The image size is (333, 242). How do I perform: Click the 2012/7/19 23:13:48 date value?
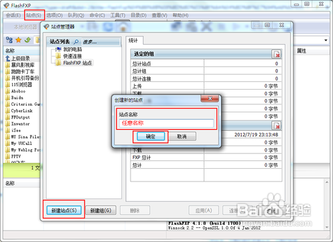(x=256, y=135)
